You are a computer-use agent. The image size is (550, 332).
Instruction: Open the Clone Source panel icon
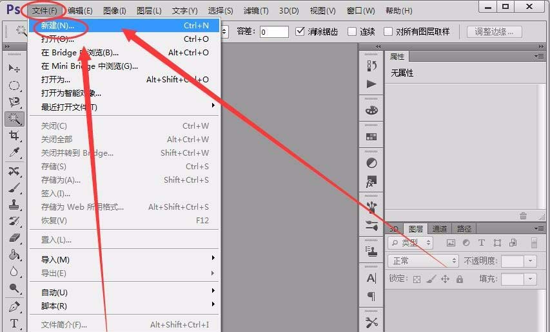[x=371, y=251]
